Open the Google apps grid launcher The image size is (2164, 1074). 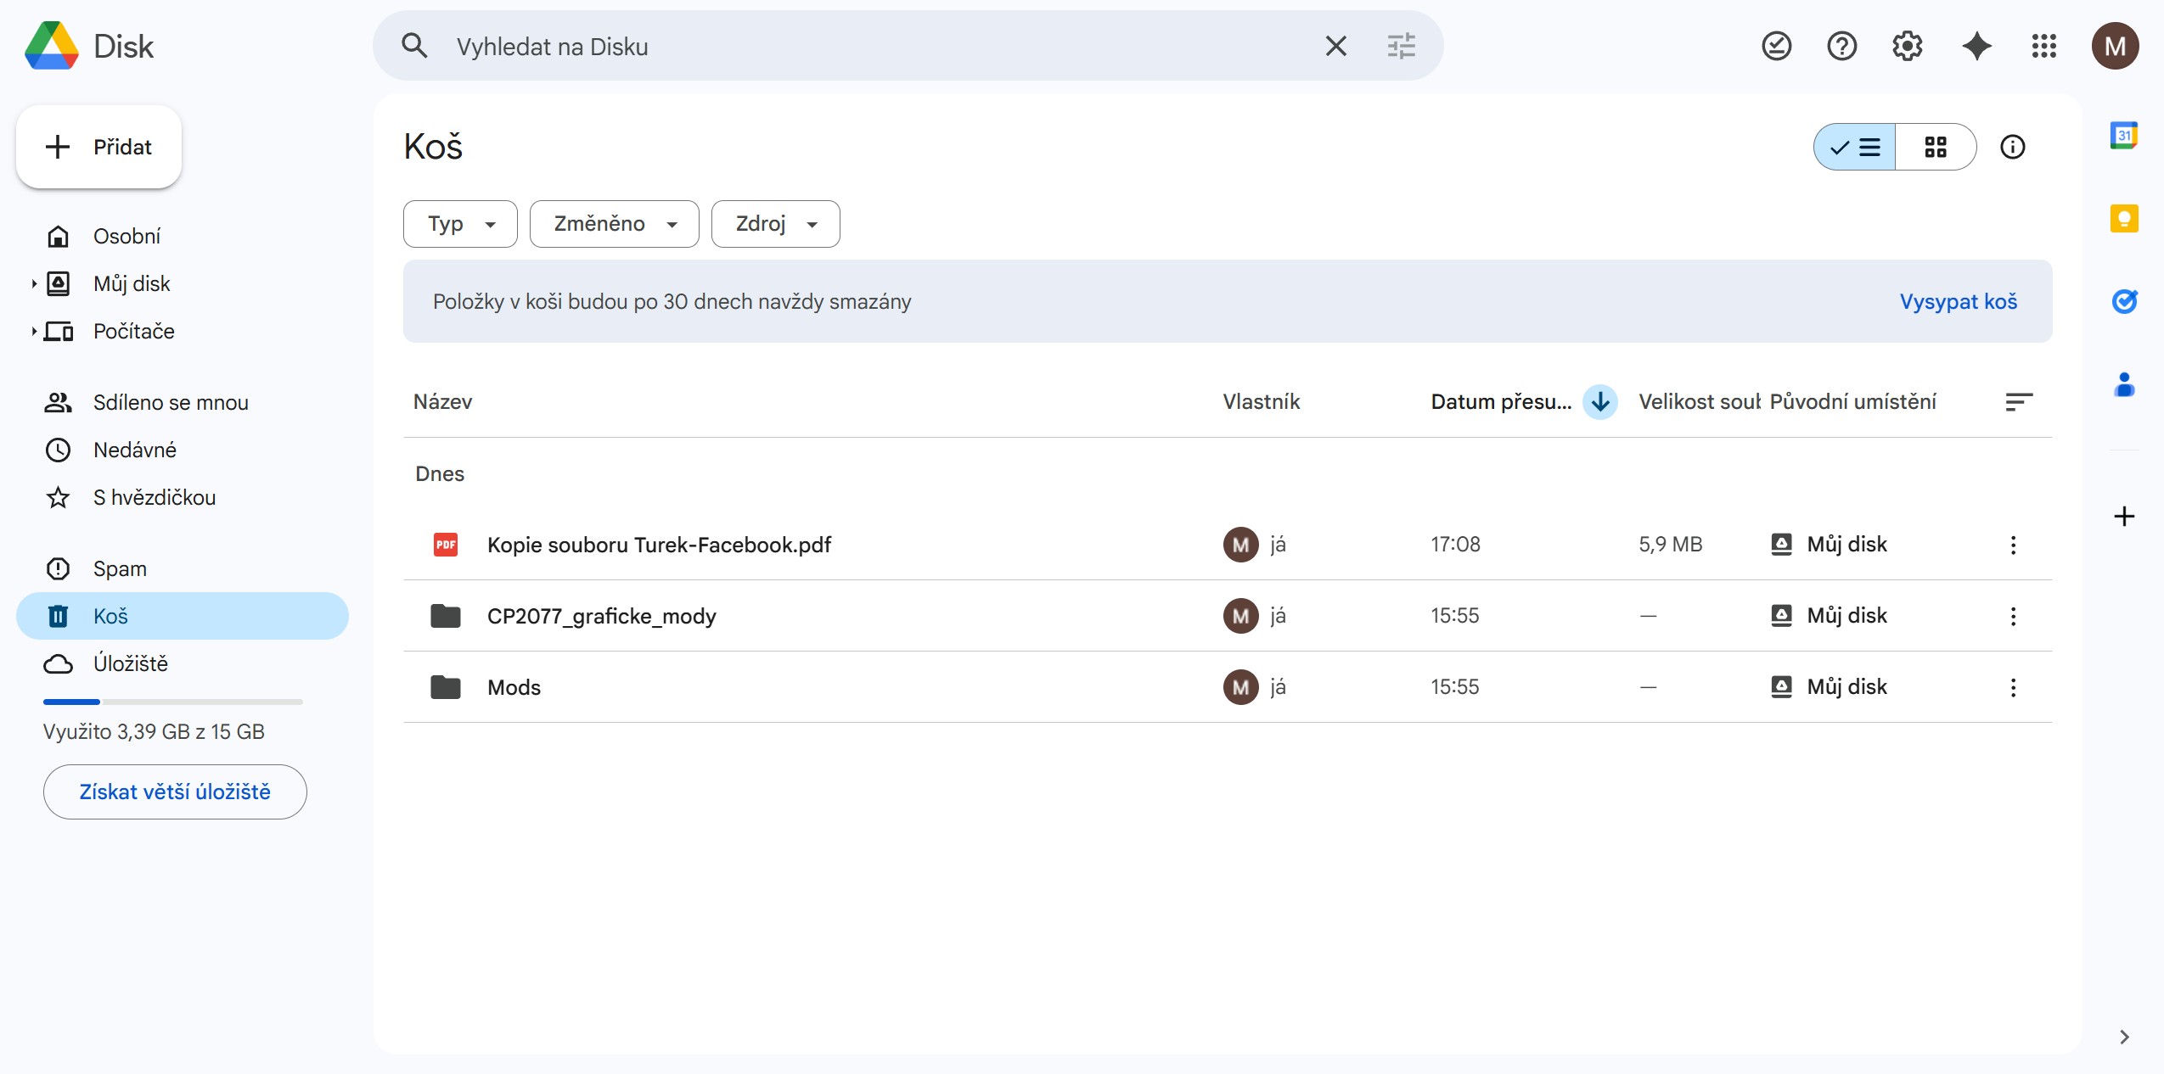pyautogui.click(x=2043, y=46)
